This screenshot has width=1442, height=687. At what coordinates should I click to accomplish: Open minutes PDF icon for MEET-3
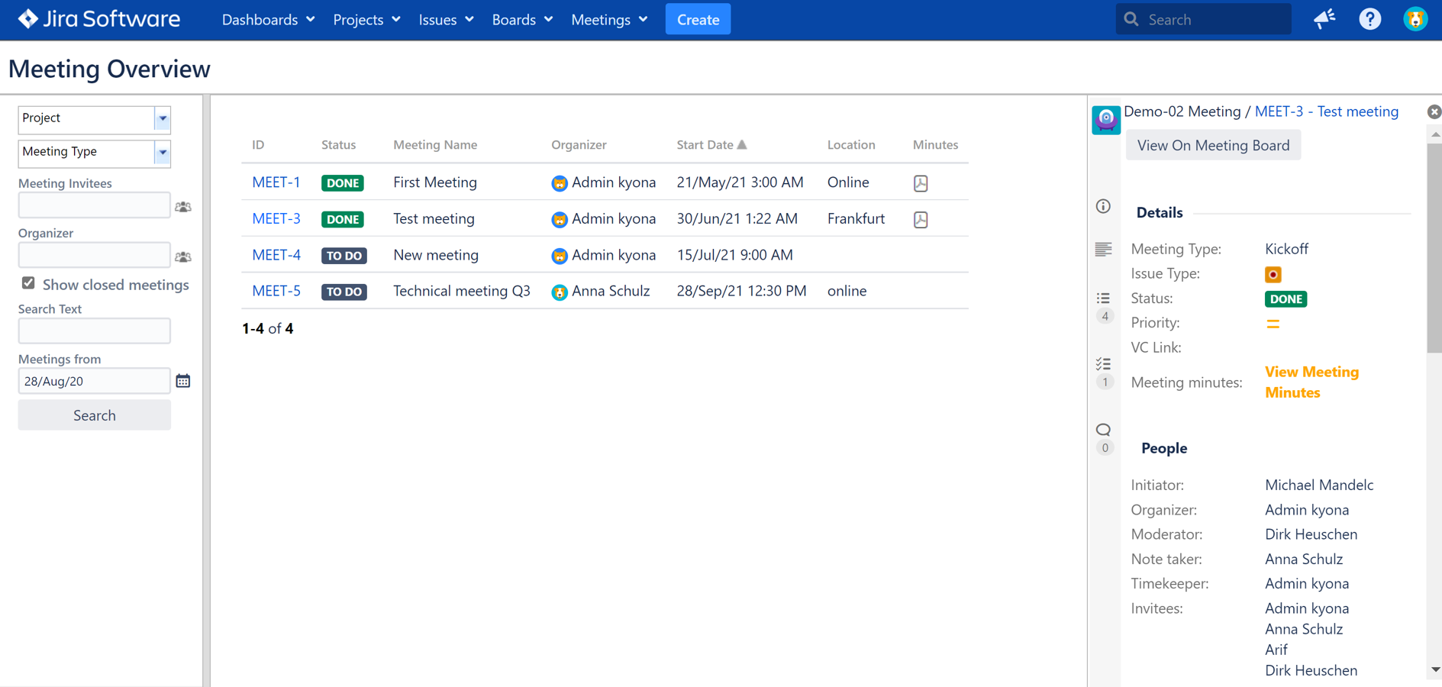tap(921, 220)
